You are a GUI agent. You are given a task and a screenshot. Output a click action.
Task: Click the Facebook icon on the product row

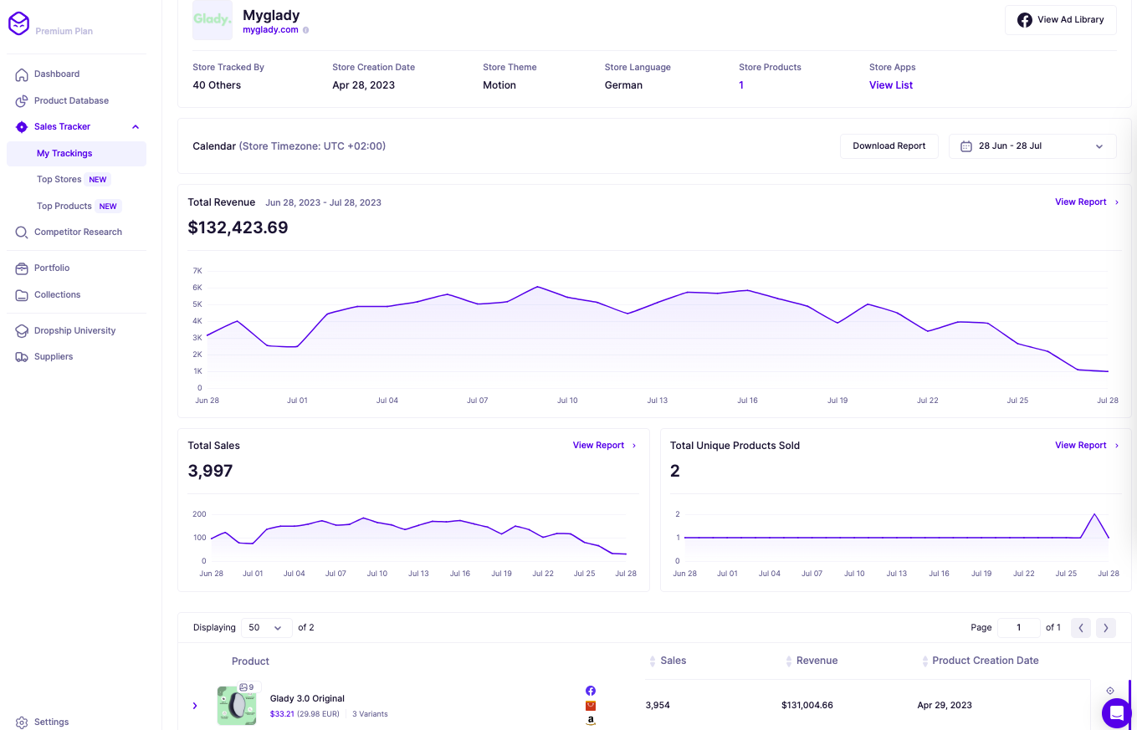[x=591, y=691]
